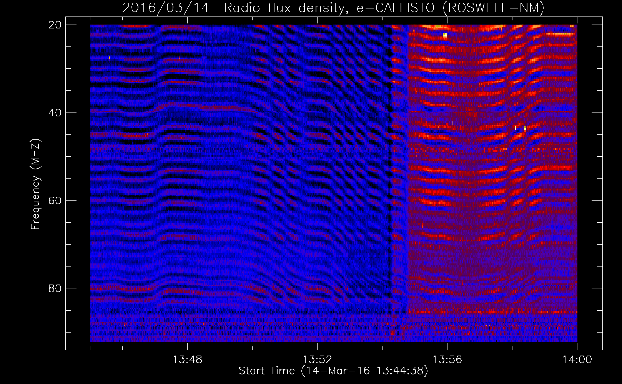Click the 'Start Time (14-Mar-16 13:44:38)' label

[x=333, y=371]
